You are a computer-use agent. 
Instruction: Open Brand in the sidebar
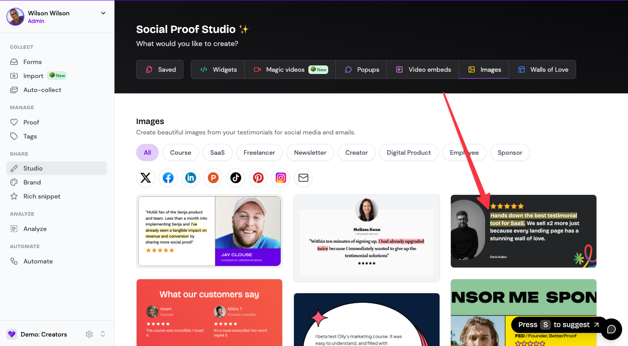[57, 182]
